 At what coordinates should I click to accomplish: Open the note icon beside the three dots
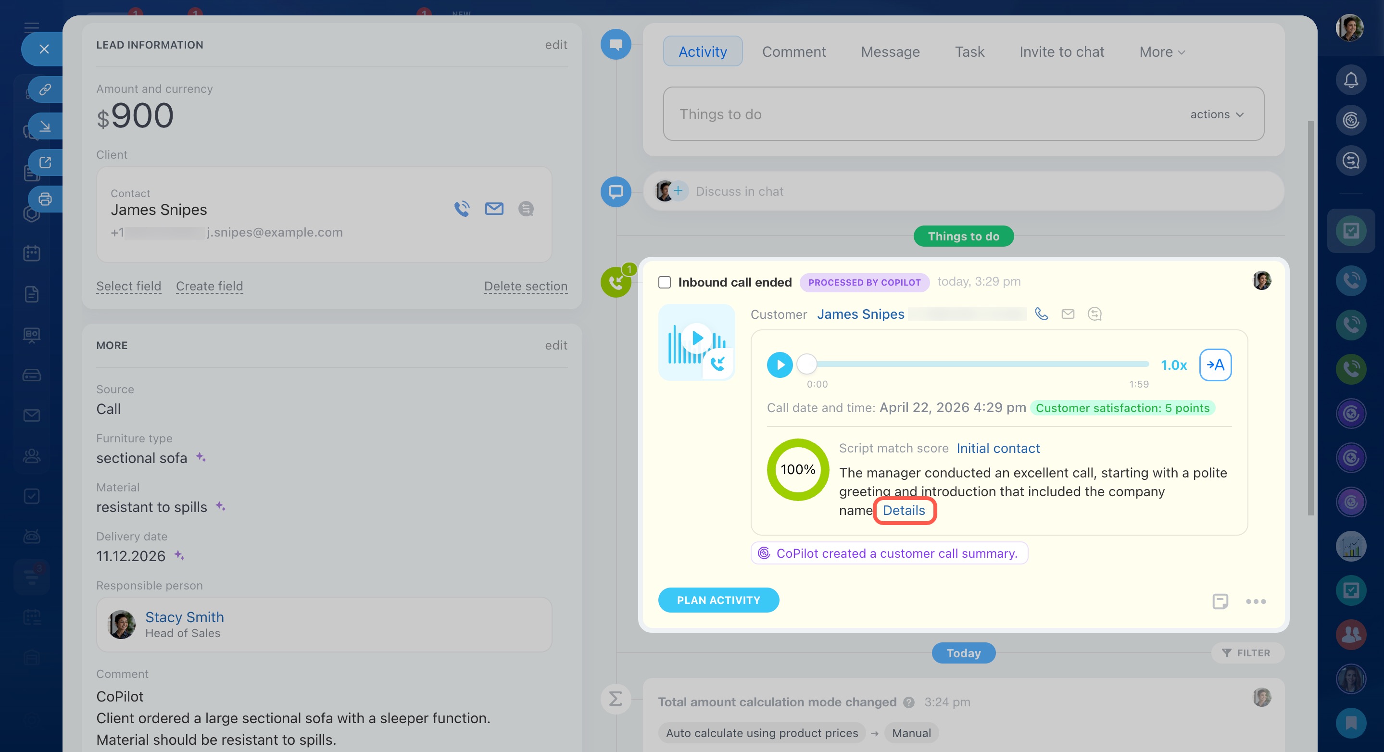pyautogui.click(x=1220, y=601)
